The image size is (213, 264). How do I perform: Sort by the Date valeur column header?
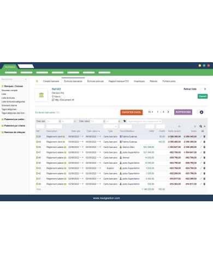click(93, 131)
